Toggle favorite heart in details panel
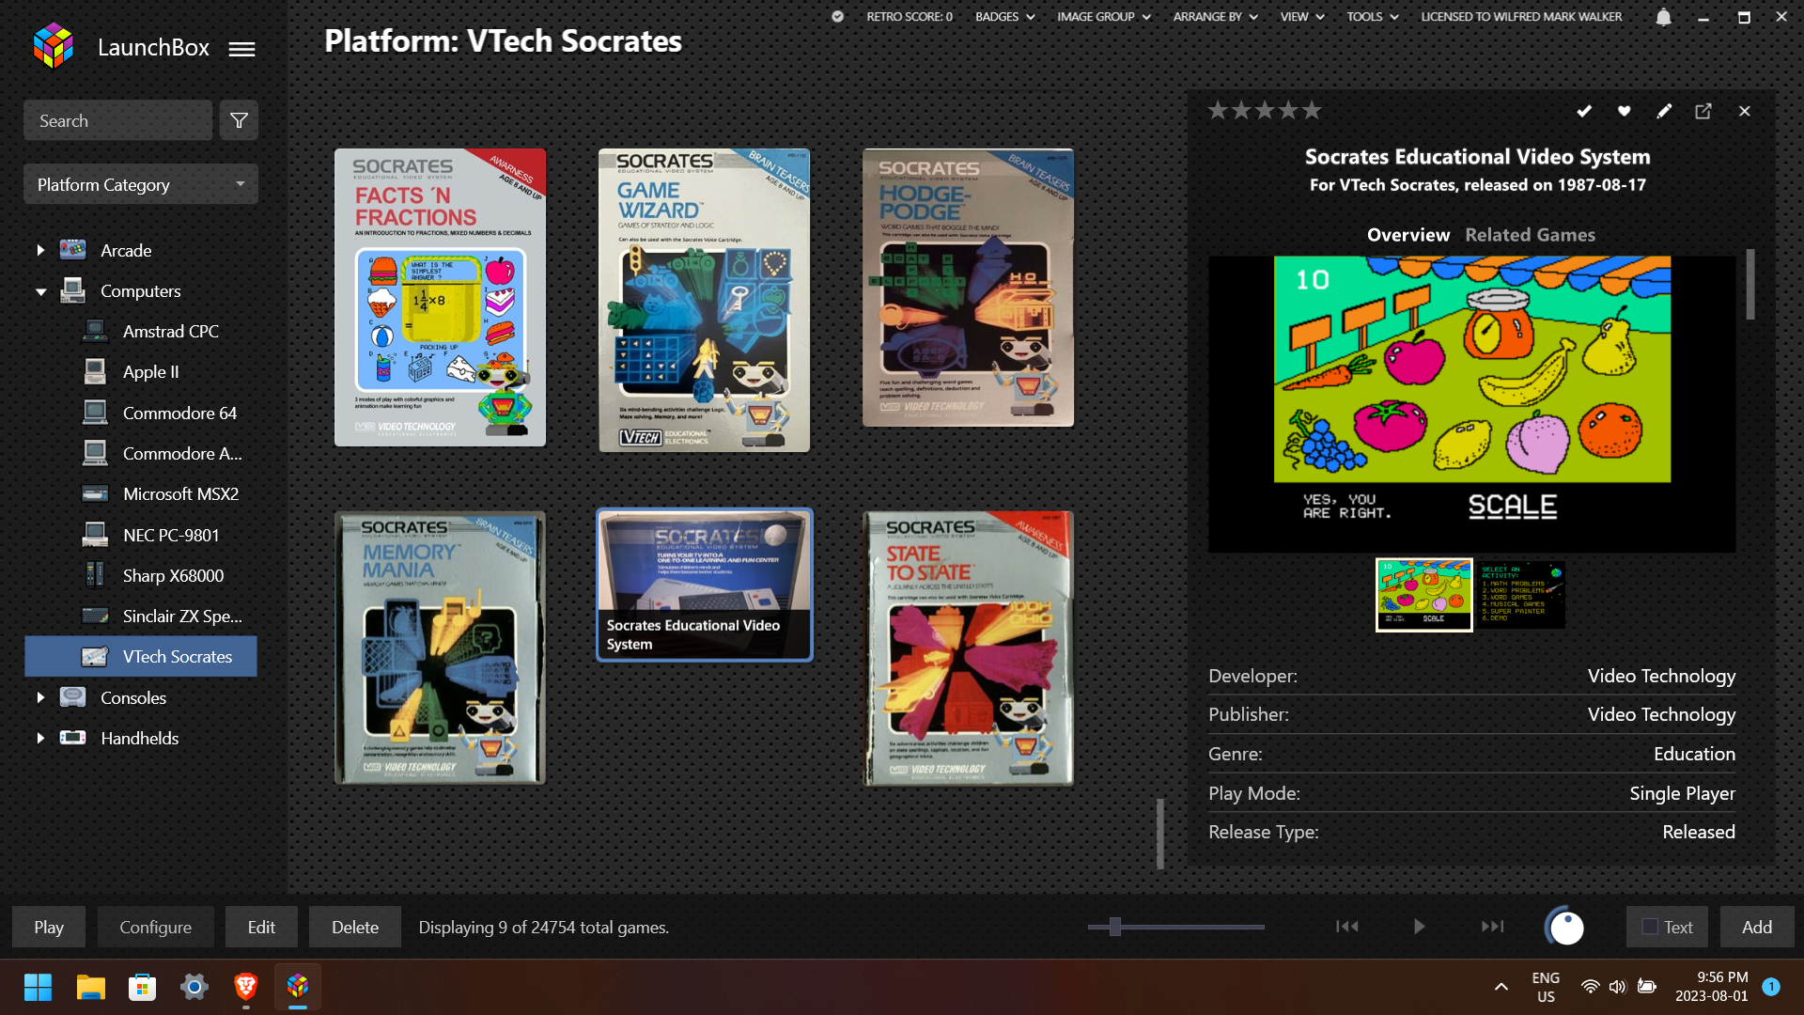Viewport: 1804px width, 1015px height. coord(1624,111)
